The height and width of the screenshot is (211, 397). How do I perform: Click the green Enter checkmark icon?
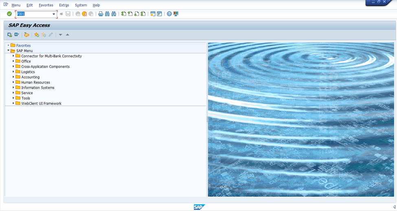[x=9, y=14]
